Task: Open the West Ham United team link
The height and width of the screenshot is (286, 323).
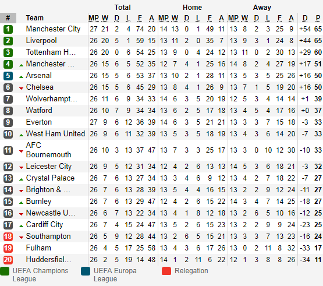Action: [55, 134]
